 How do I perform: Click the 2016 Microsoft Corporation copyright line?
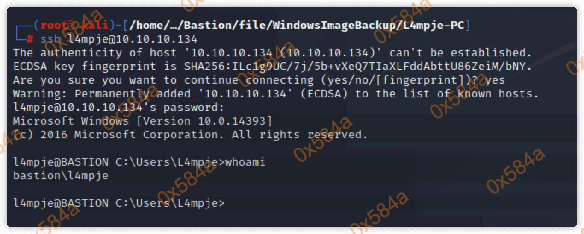[x=190, y=135]
